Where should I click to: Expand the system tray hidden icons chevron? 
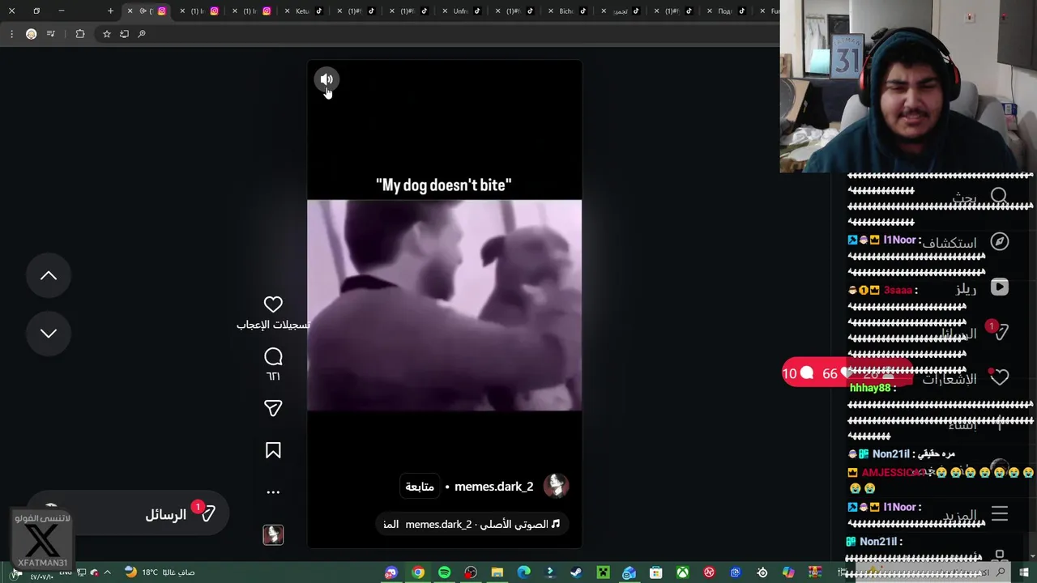click(107, 572)
